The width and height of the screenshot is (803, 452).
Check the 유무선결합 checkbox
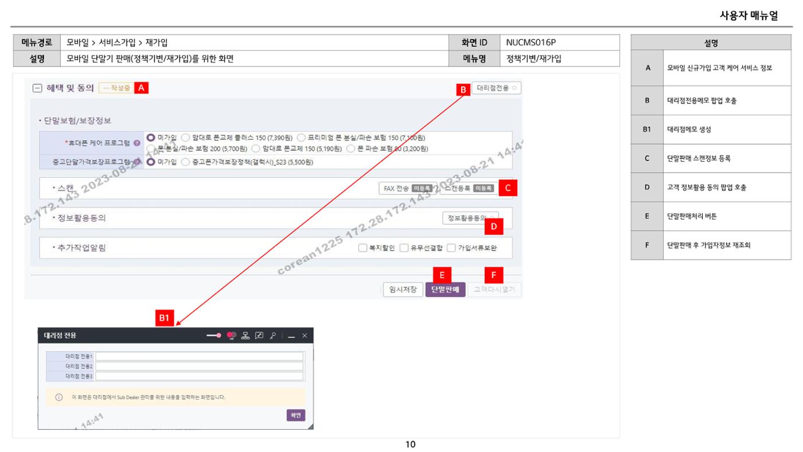point(404,248)
